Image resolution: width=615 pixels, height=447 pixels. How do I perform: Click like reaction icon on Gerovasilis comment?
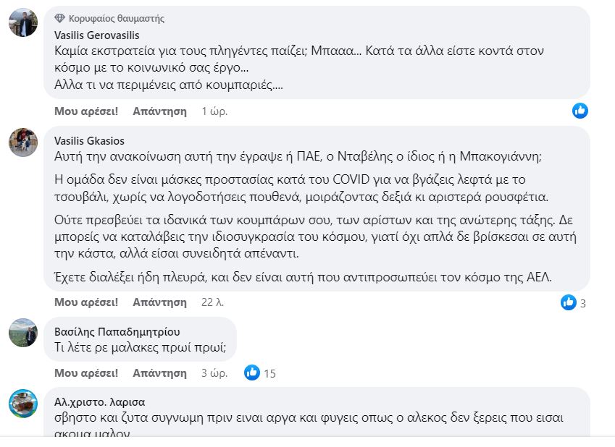click(x=580, y=111)
